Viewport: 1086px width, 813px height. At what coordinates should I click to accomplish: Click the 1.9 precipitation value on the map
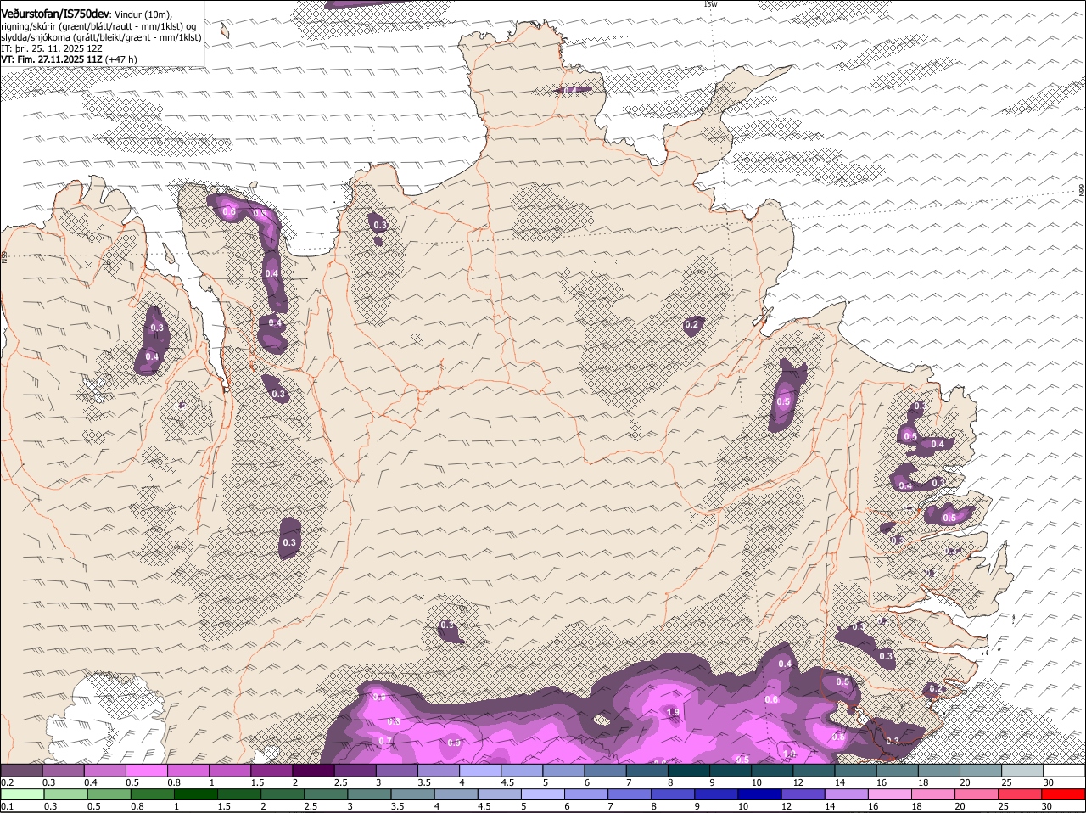(673, 712)
